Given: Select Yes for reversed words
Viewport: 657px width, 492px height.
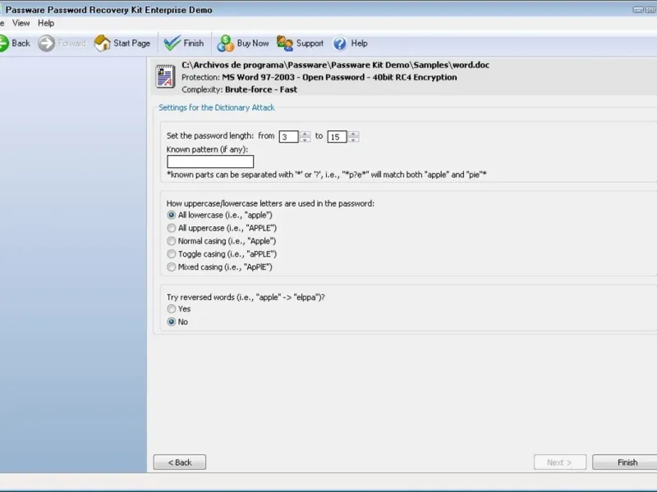Looking at the screenshot, I should 172,309.
